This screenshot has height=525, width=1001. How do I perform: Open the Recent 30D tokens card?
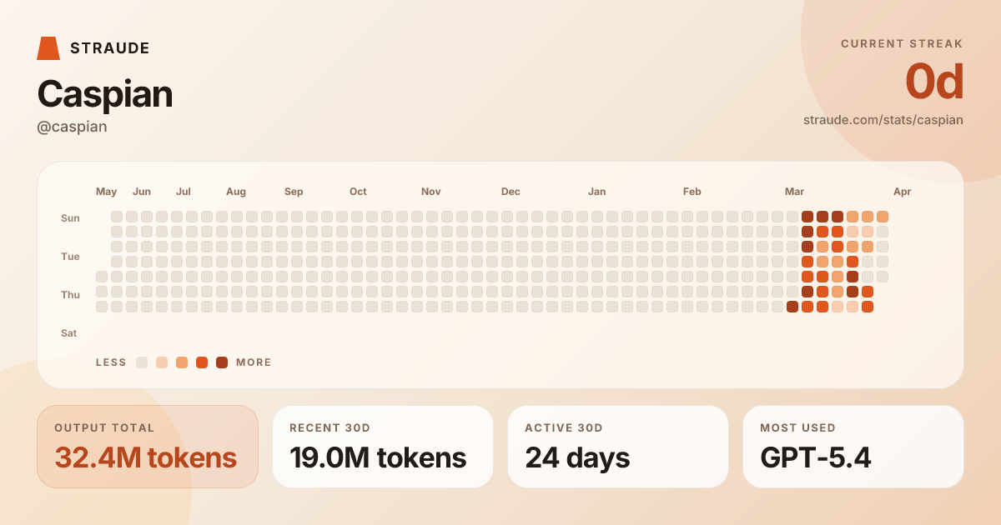coord(383,447)
